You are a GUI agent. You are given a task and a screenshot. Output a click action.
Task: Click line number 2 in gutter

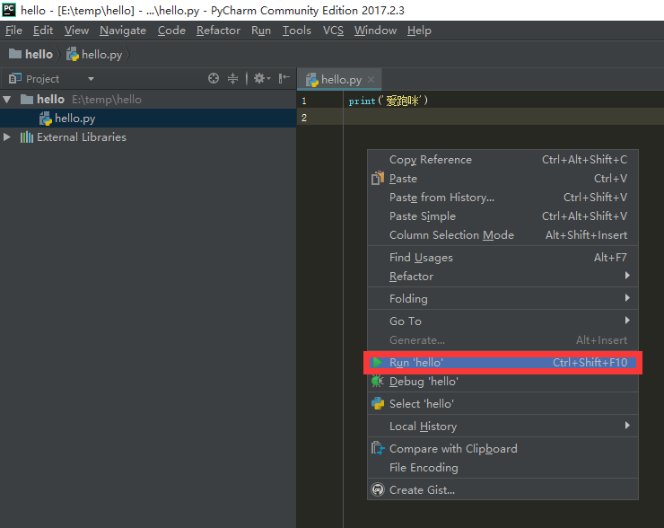[x=303, y=118]
